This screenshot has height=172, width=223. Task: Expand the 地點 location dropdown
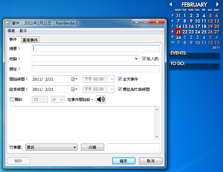click(x=136, y=59)
